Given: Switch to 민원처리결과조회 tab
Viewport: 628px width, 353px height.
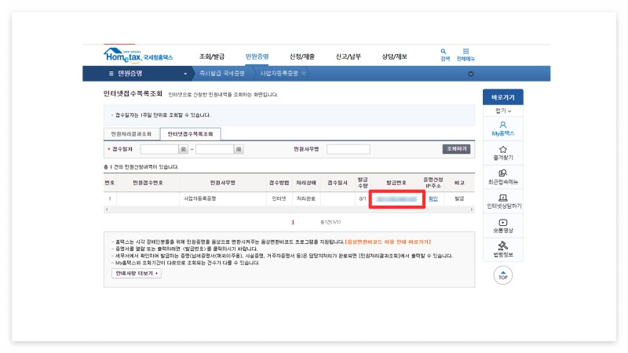Looking at the screenshot, I should (131, 134).
